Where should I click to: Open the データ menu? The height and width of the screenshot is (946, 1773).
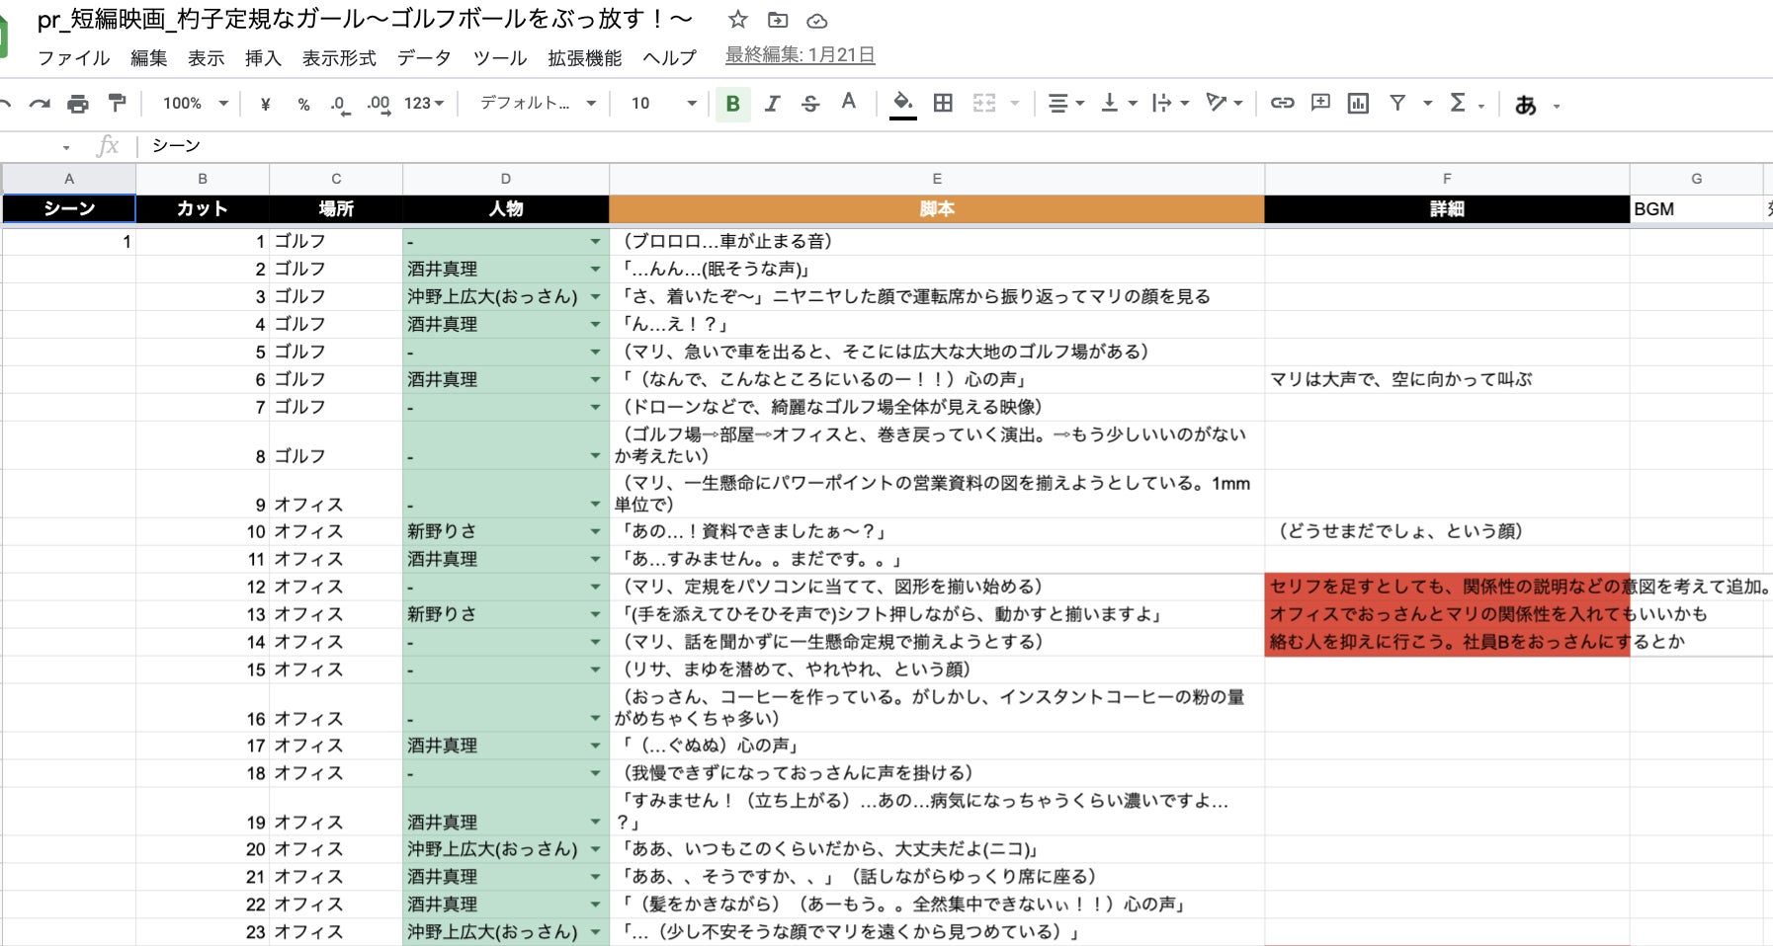[x=424, y=58]
